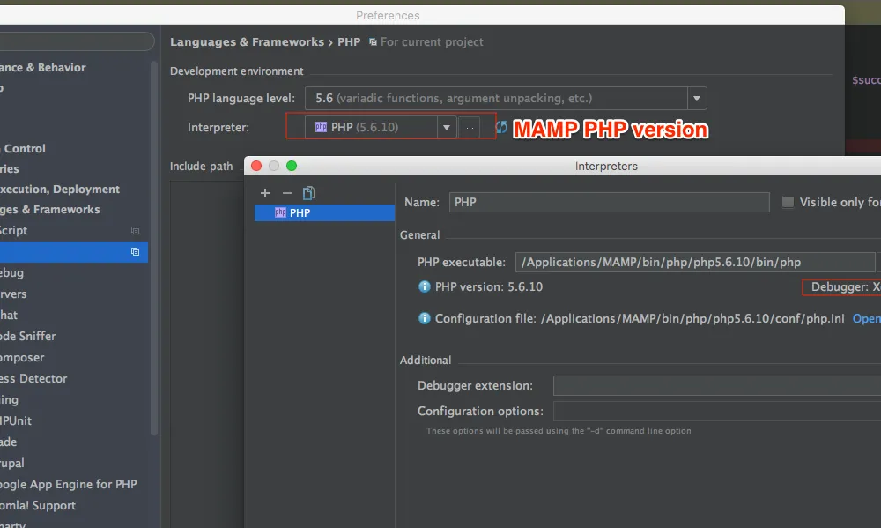This screenshot has width=881, height=528.
Task: Open the Interpreter selection dropdown
Action: point(447,127)
